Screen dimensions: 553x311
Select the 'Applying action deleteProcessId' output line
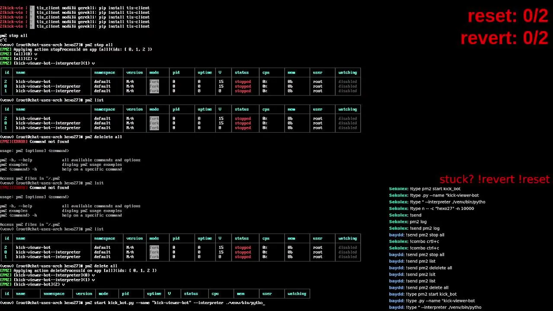(x=78, y=270)
